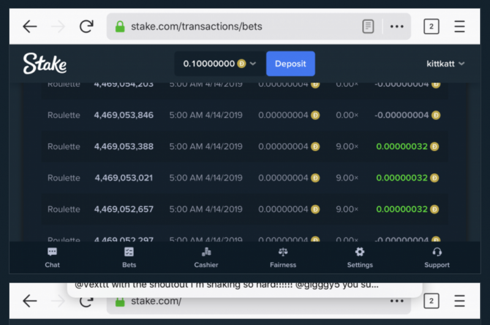Open page actions three dots in top address bar

tap(397, 26)
